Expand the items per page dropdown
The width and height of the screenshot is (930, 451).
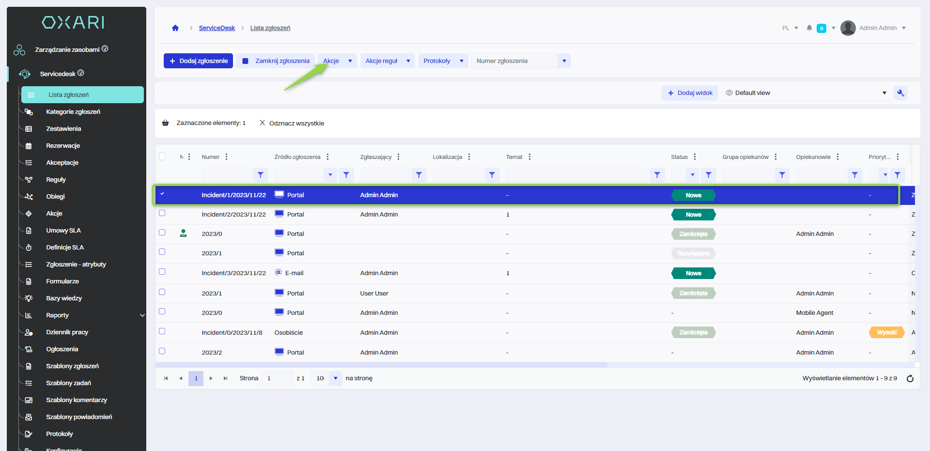pyautogui.click(x=335, y=378)
